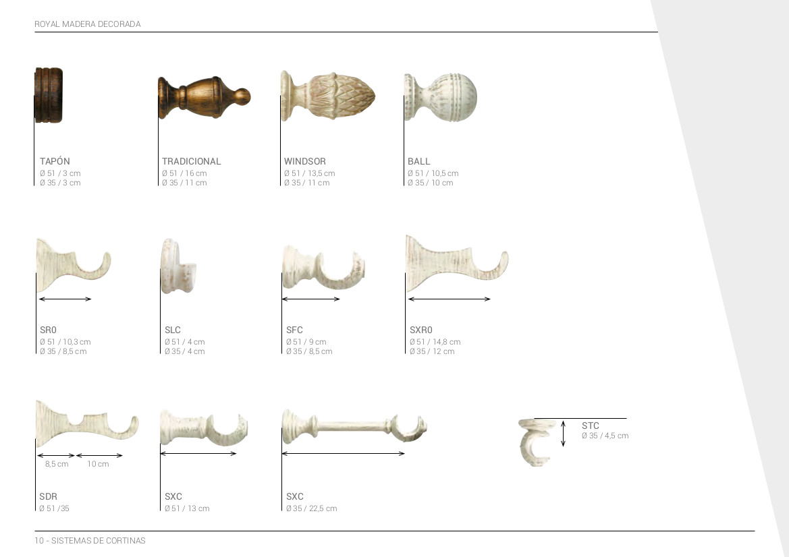Click the 'ROYAL MADERA DECORADA' header
This screenshot has width=789, height=557.
point(88,24)
